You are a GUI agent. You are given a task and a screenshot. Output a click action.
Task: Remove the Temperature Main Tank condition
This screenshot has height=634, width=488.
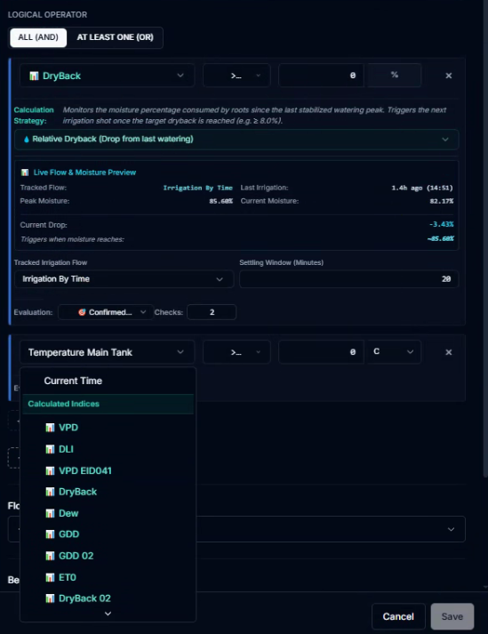(x=448, y=352)
